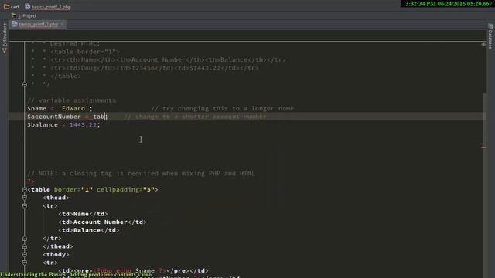The width and height of the screenshot is (495, 278).
Task: Click the PHP file icon in navigation bar
Action: 28,6
